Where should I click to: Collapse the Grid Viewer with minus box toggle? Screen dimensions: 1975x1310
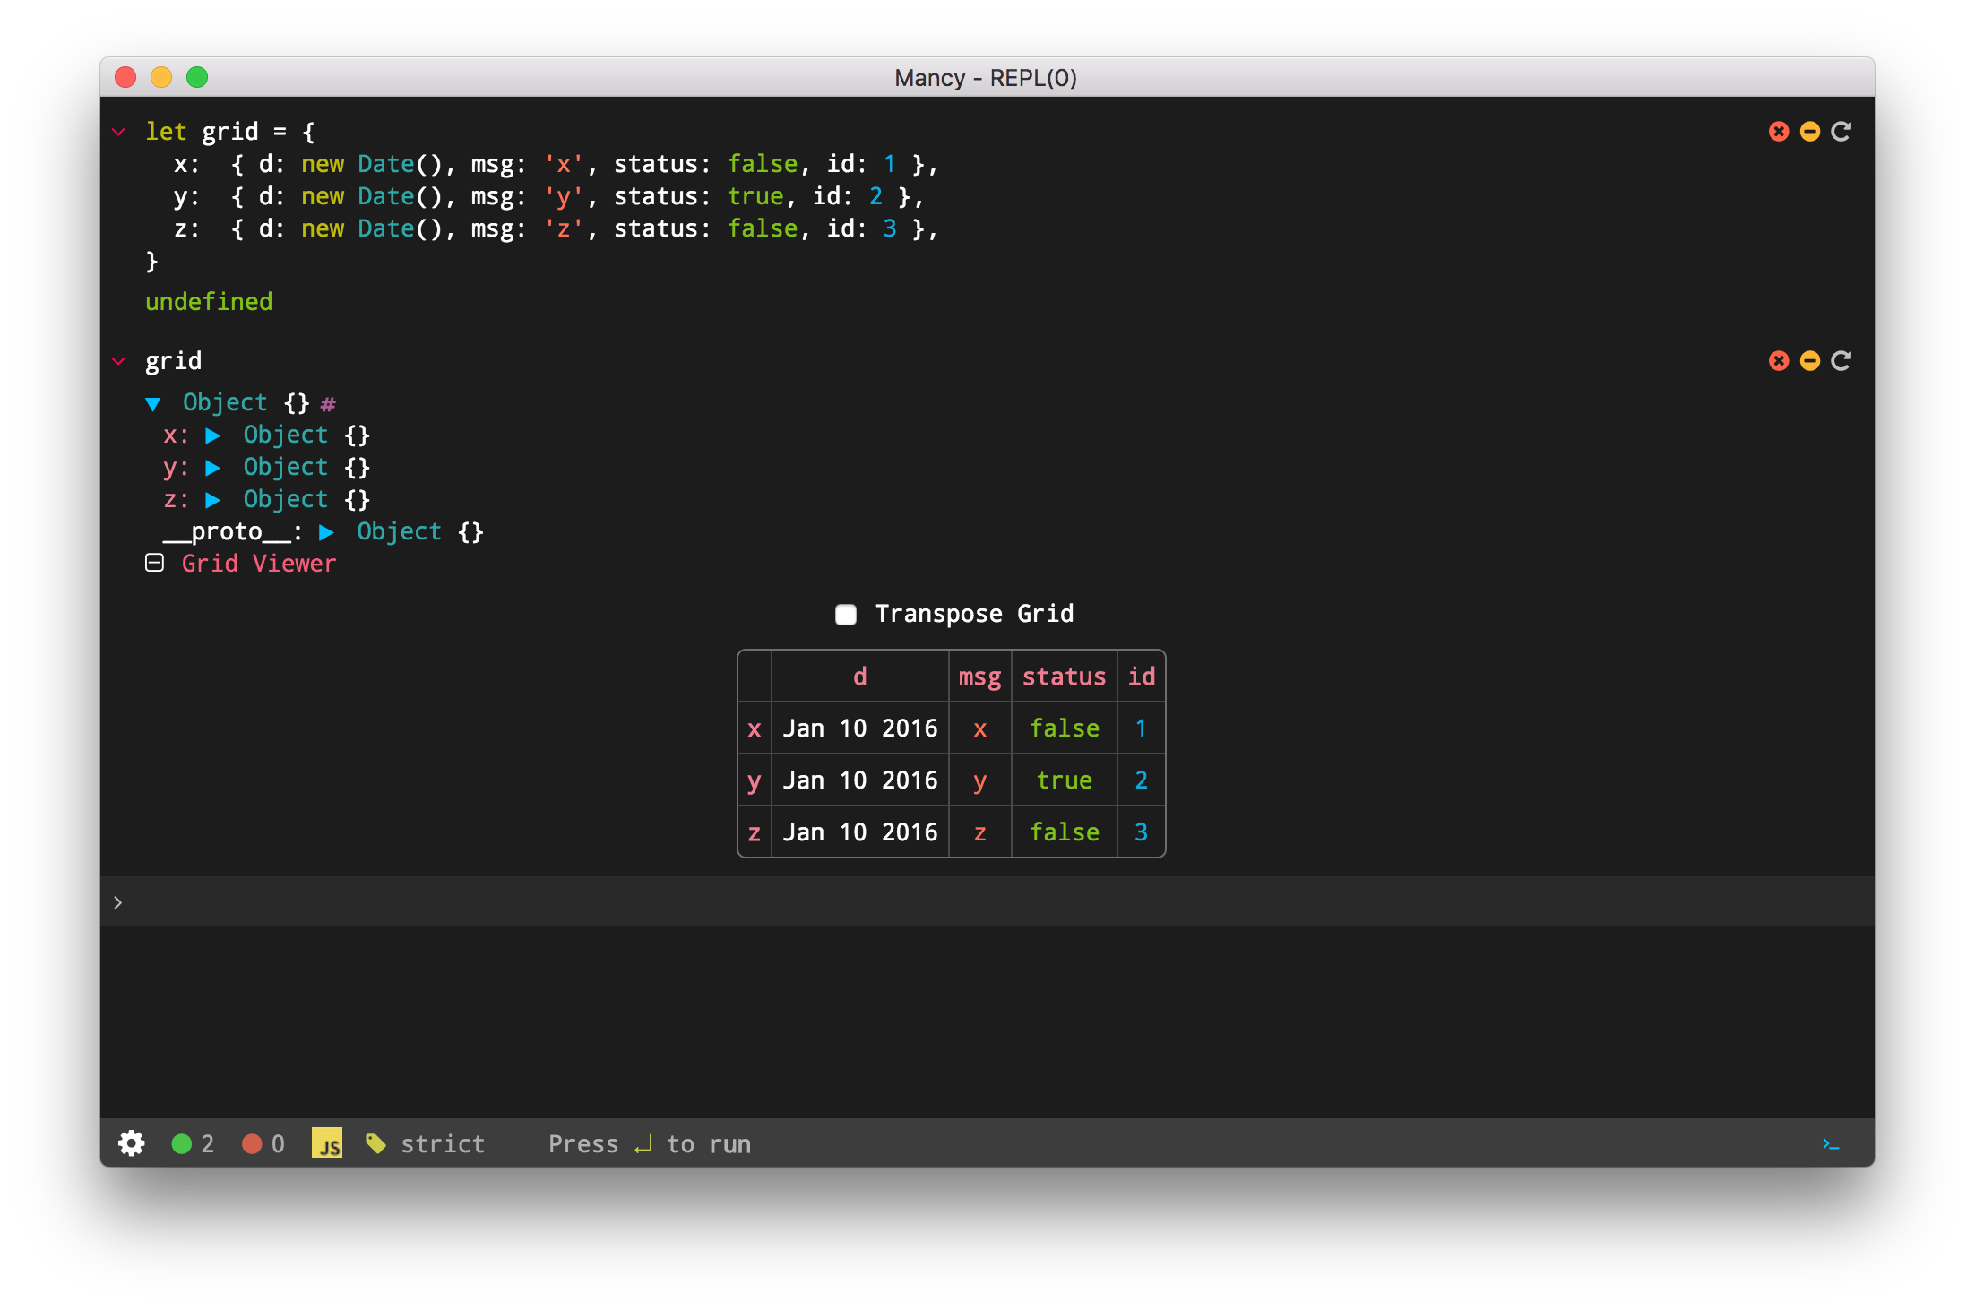(155, 563)
